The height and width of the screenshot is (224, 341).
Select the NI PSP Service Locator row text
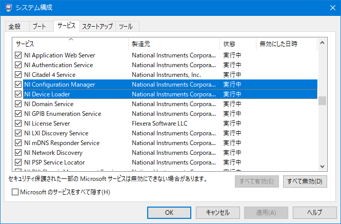point(54,162)
